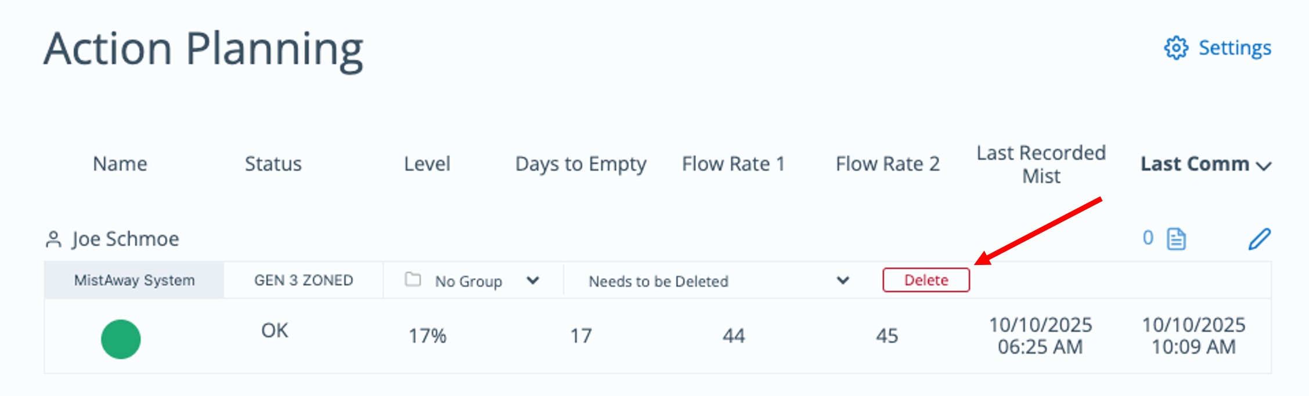Screen dimensions: 1309x396
Task: Click the Joe Schmoe user icon
Action: click(x=53, y=239)
